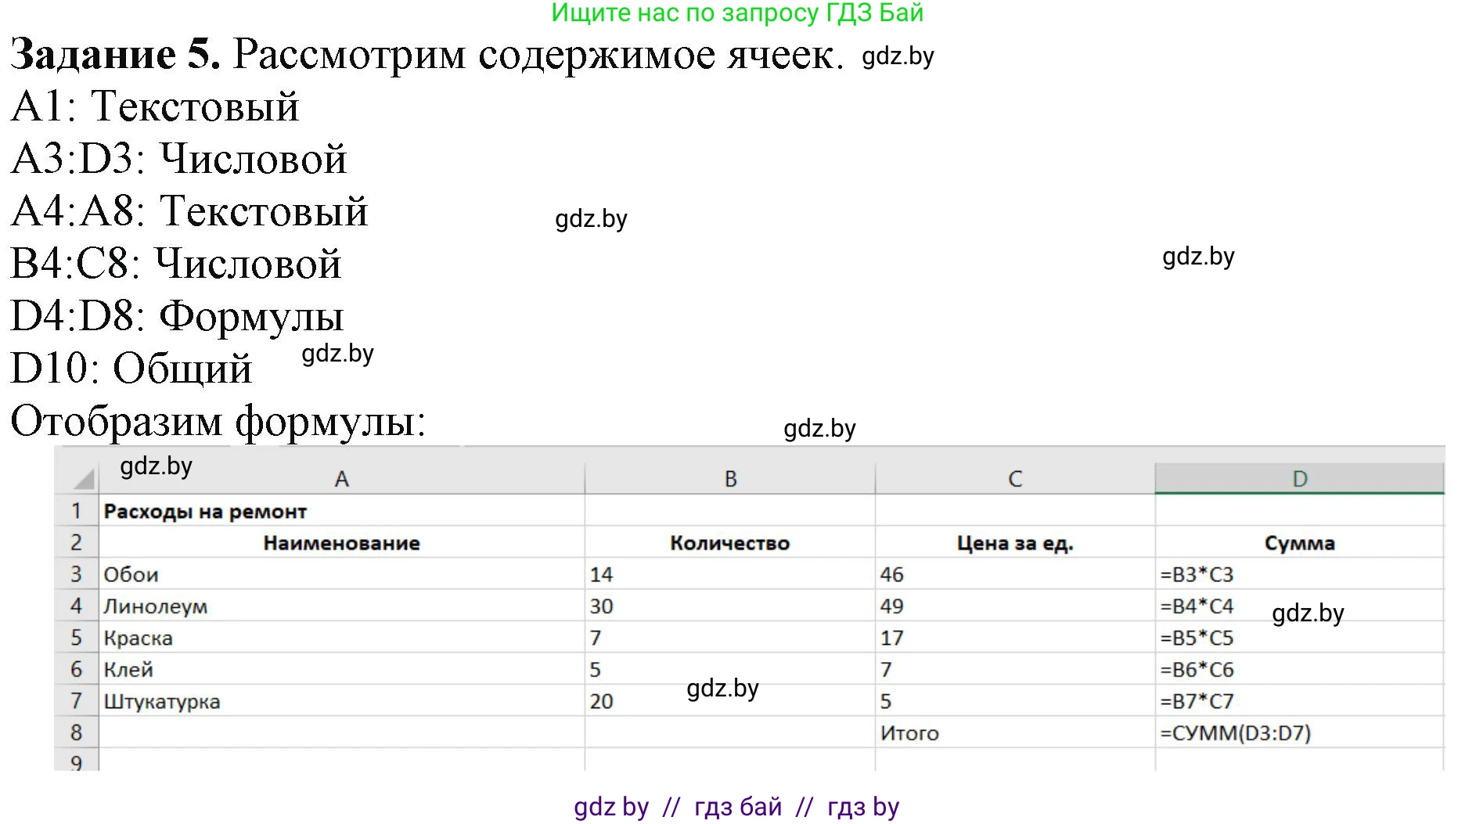Select the formula cell =B4*C4
Screen dimensions: 1476x824
(1197, 606)
